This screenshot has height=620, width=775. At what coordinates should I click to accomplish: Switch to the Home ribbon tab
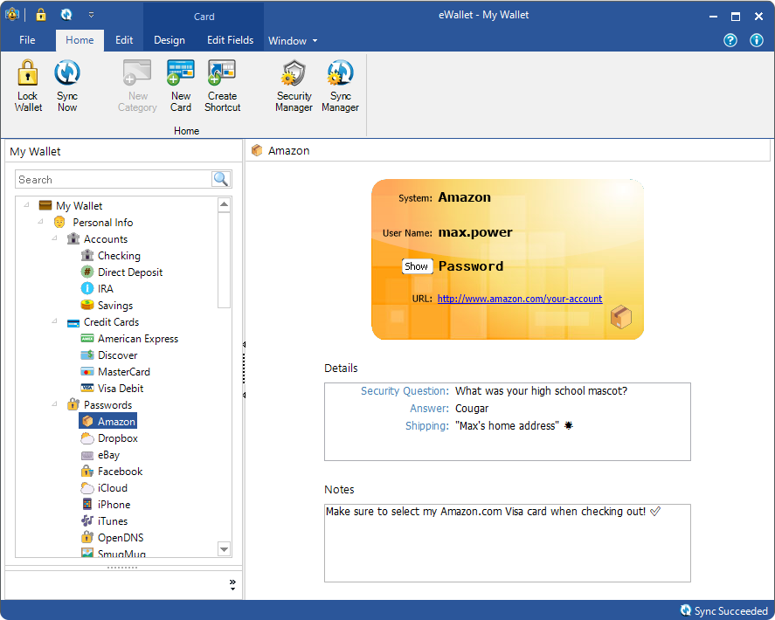(x=80, y=40)
